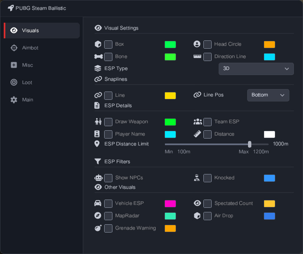Open the ESP Type dropdown showing 3D
This screenshot has width=303, height=254.
click(256, 68)
